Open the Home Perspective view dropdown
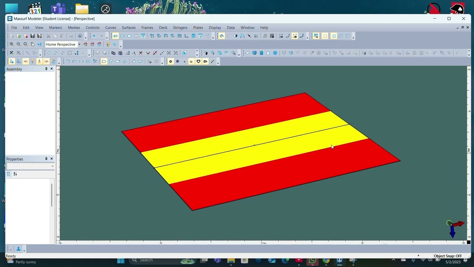 click(x=79, y=44)
